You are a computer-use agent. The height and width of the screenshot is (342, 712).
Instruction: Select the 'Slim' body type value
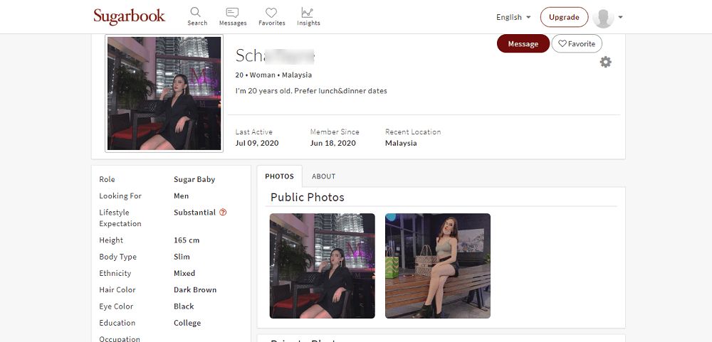pyautogui.click(x=182, y=257)
